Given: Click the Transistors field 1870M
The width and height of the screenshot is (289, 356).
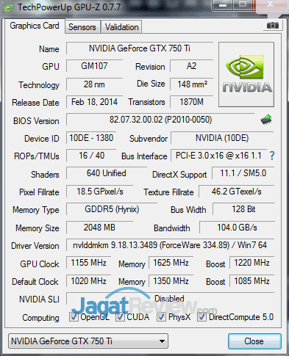Looking at the screenshot, I should pos(191,102).
